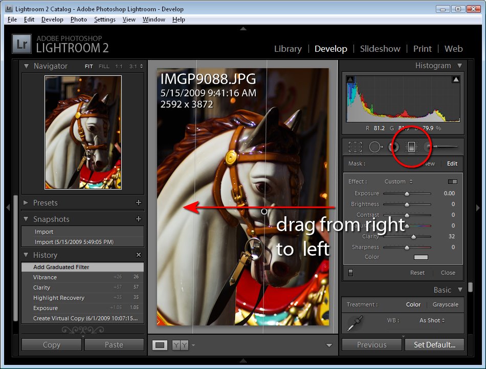Screen dimensions: 486x369
Task: Collapse the Snapshots panel
Action: [26, 219]
